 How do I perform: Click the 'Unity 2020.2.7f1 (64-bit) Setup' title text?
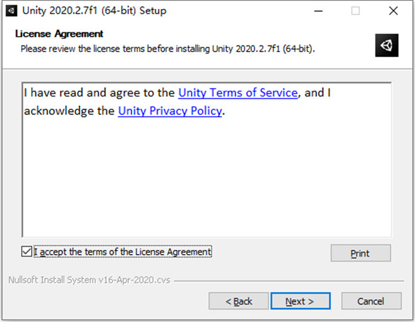[94, 11]
